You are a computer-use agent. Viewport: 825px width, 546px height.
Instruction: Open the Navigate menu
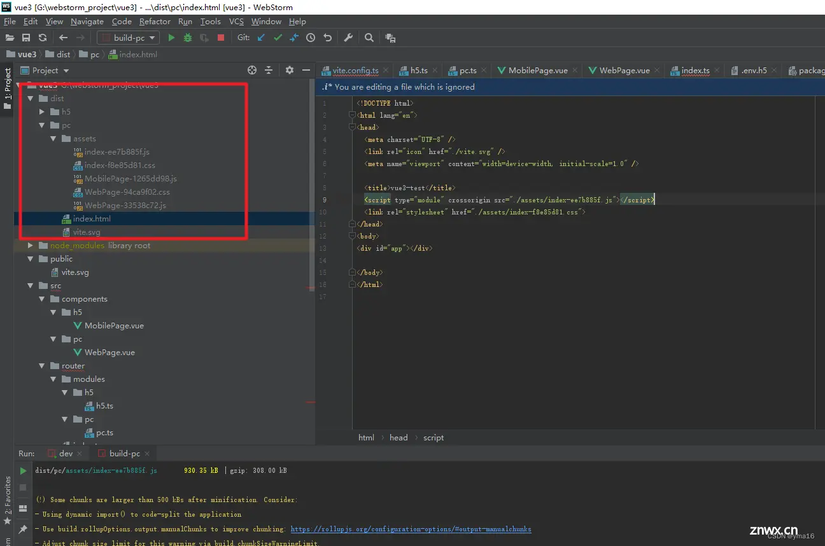87,21
